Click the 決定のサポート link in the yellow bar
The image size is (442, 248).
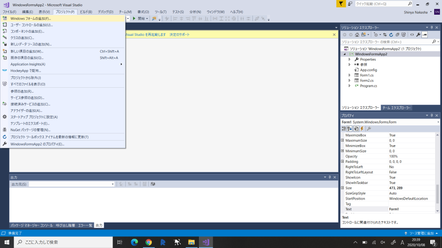pyautogui.click(x=180, y=35)
